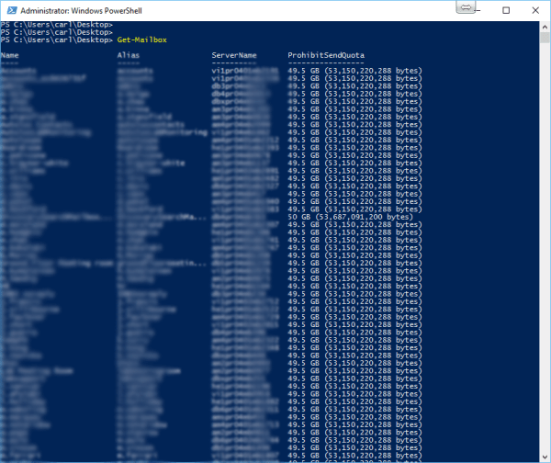Screen dimensions: 551x463
Task: Click the PowerShell icon in the title bar
Action: point(10,9)
